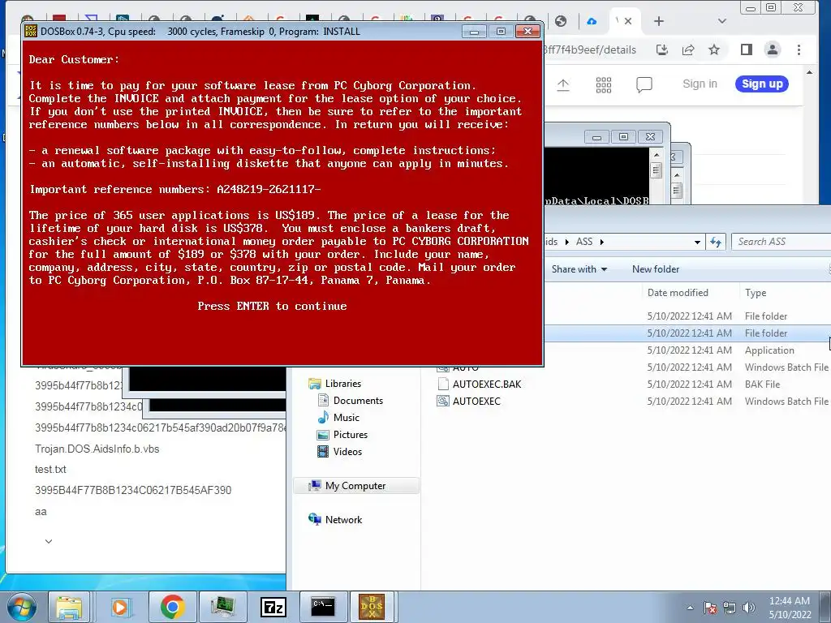This screenshot has height=623, width=831.
Task: Open 7-Zip from the taskbar
Action: tap(273, 607)
